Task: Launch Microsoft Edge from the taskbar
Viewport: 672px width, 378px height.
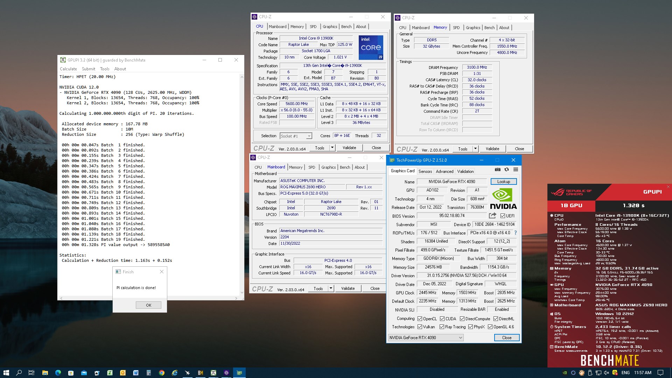Action: click(x=58, y=373)
